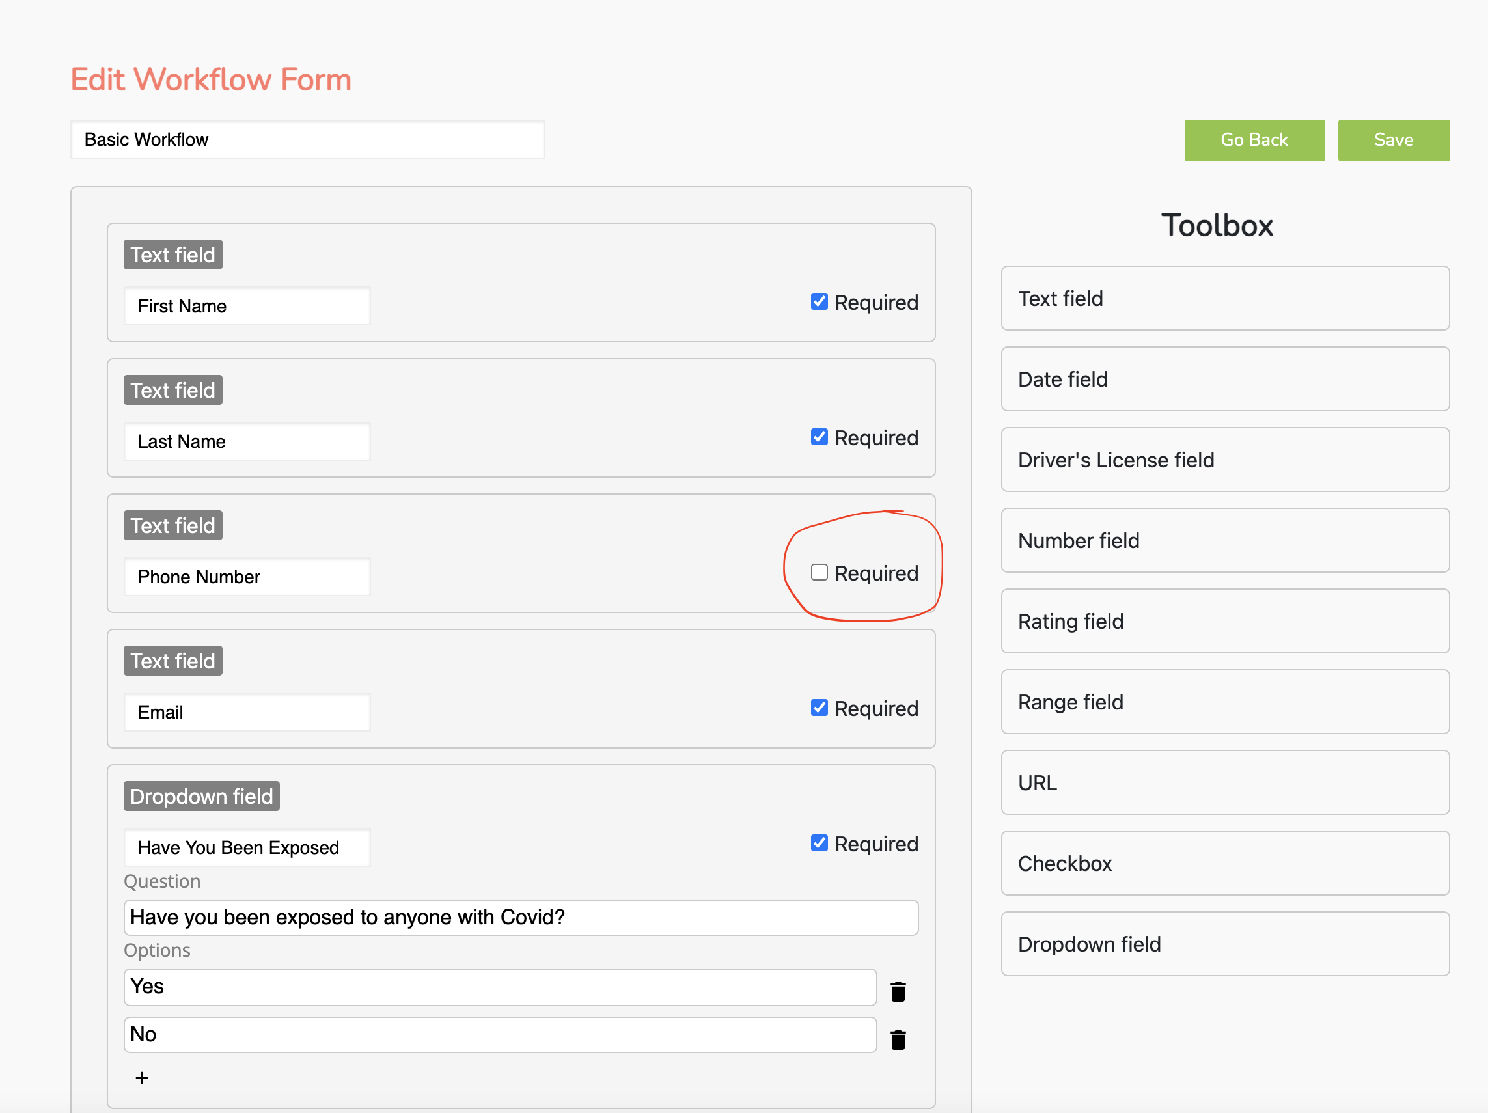
Task: Select the Text field badge above Email
Action: click(x=173, y=661)
